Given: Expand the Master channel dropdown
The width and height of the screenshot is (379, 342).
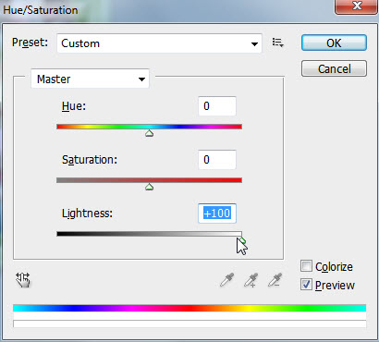Looking at the screenshot, I should coord(90,79).
